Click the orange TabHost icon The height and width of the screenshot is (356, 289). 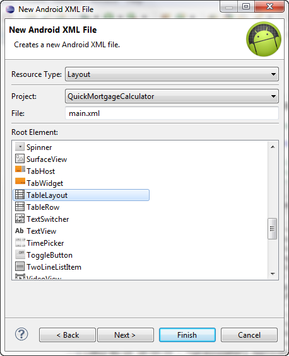coord(20,169)
